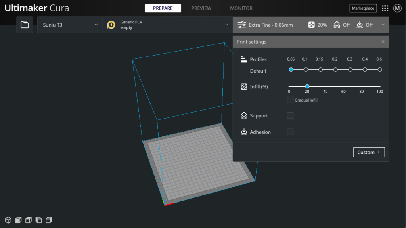Click the Support icon in panel
The height and width of the screenshot is (228, 406).
click(x=244, y=115)
